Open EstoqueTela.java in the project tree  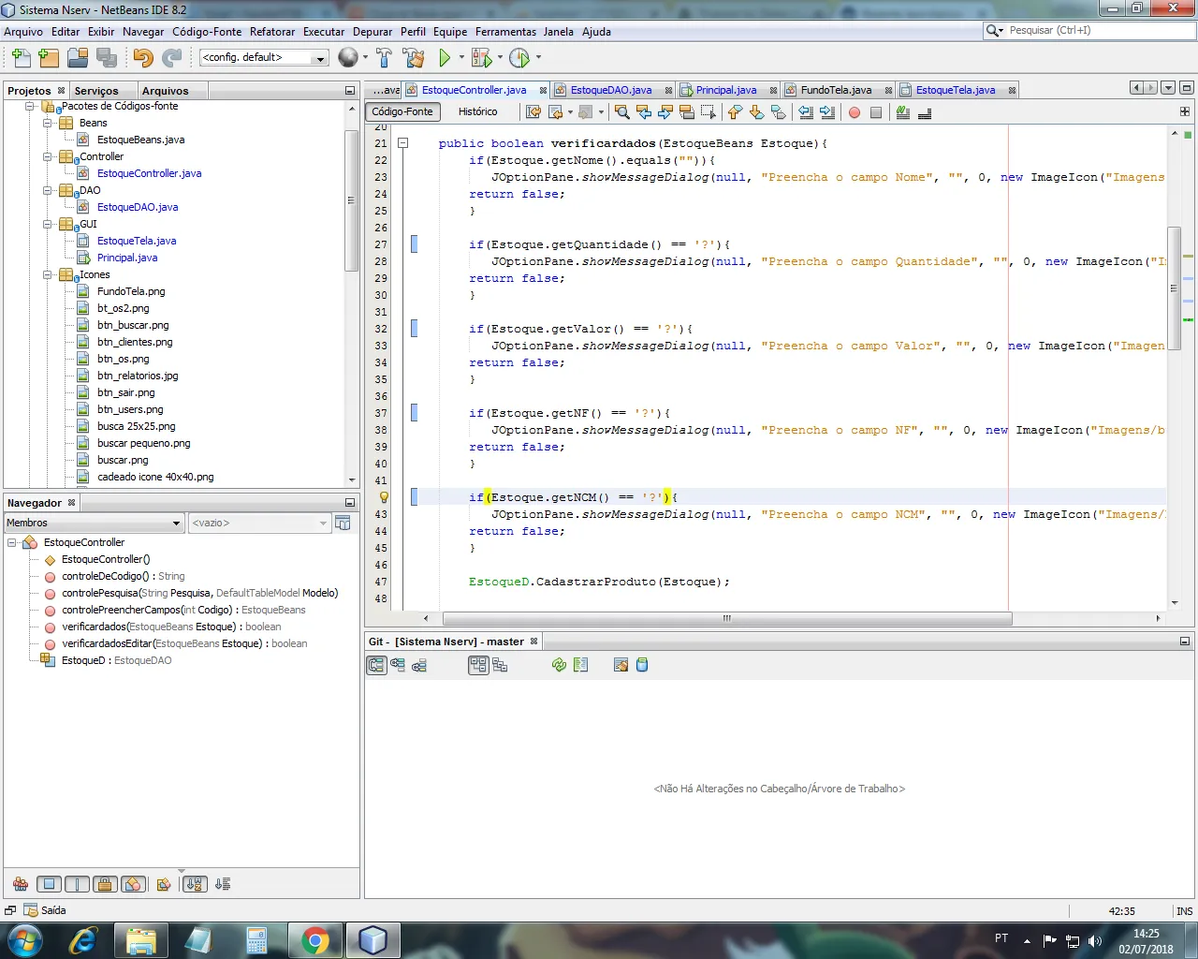[x=137, y=241]
